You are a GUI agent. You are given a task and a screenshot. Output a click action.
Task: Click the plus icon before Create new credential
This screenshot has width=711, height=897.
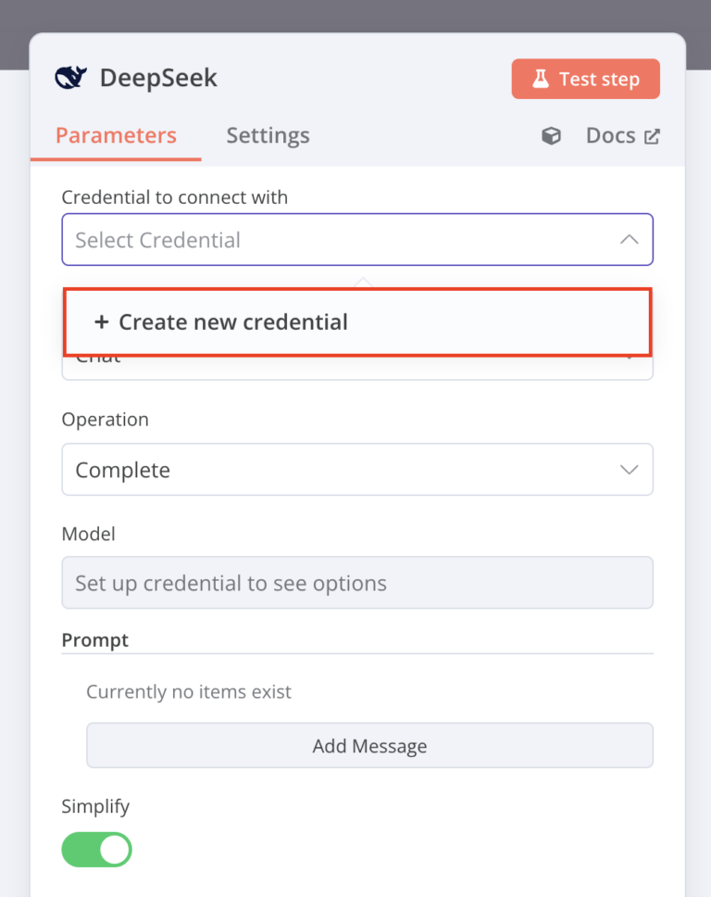(x=100, y=322)
